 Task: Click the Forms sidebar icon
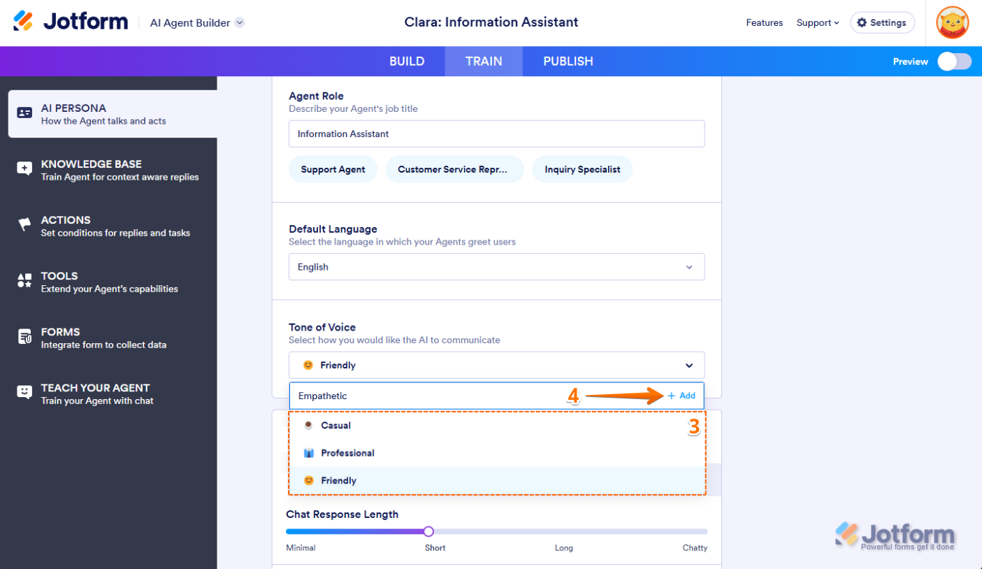24,337
